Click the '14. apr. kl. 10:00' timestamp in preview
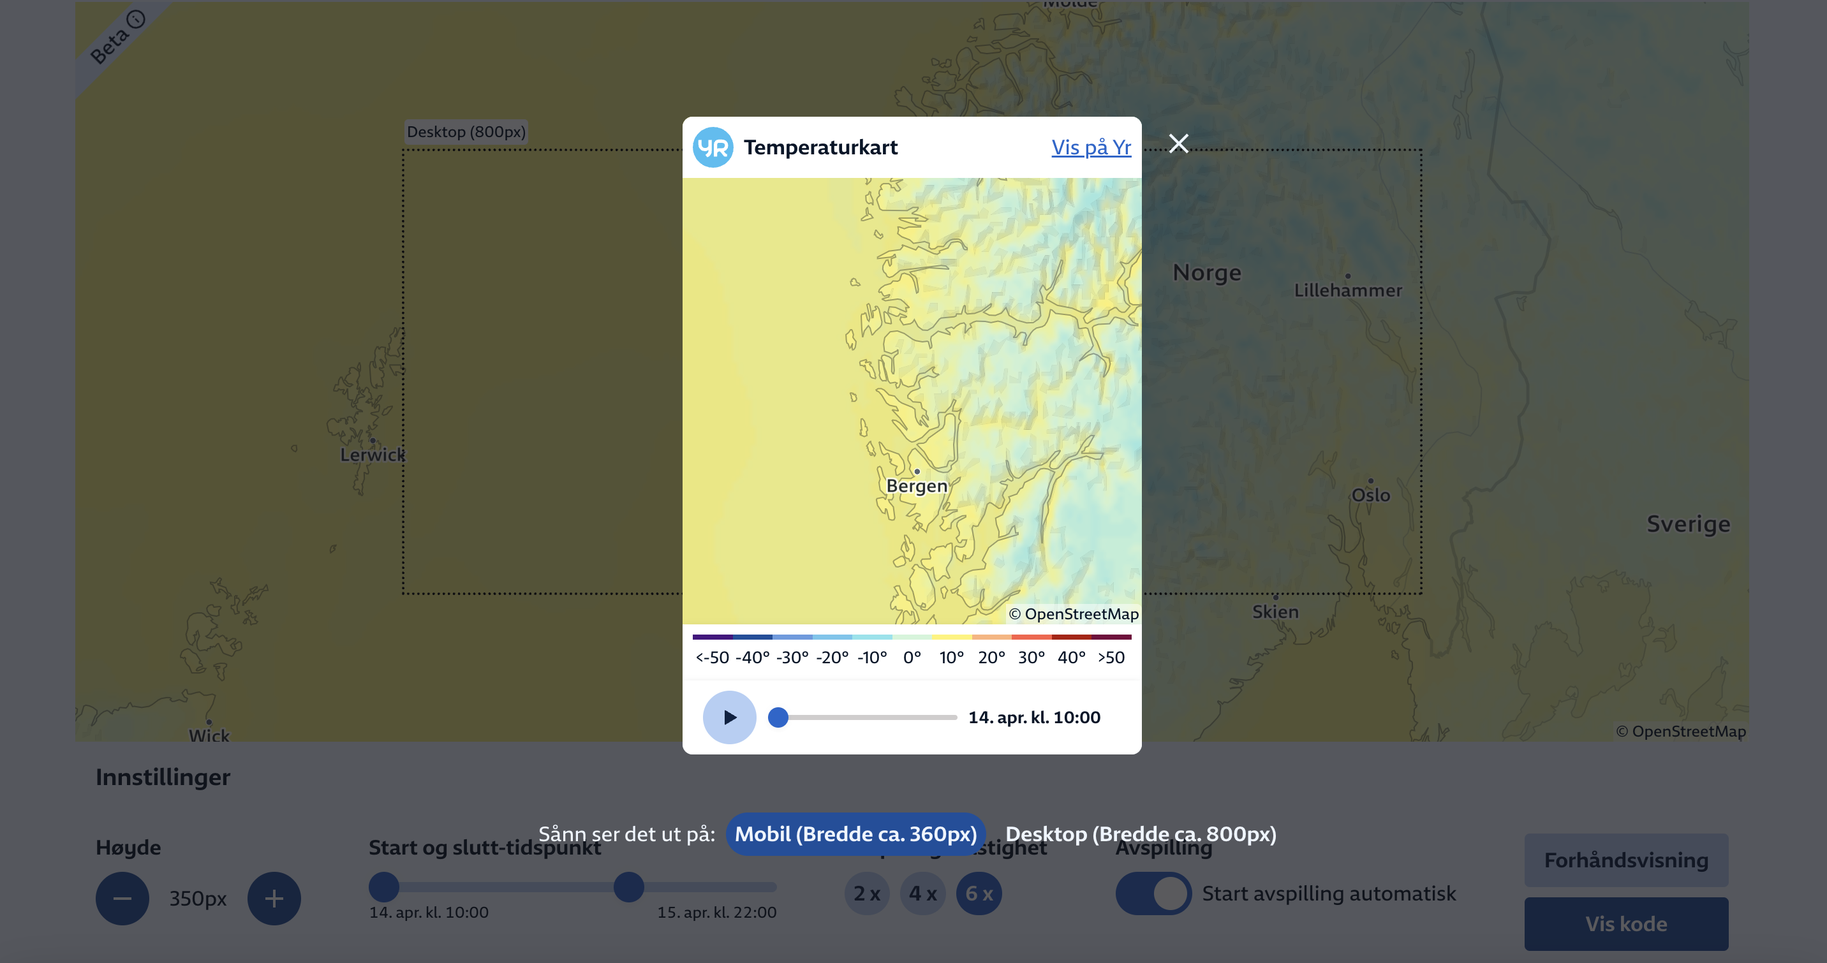The height and width of the screenshot is (963, 1827). [1034, 717]
